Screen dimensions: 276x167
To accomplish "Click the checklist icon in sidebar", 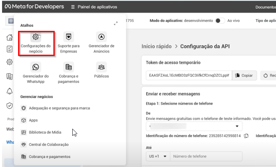I will tap(9, 49).
